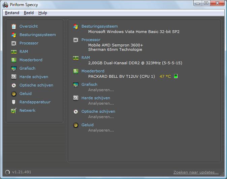The width and height of the screenshot is (227, 179).
Task: Click the Moederbord icon in summary panel
Action: pyautogui.click(x=76, y=71)
